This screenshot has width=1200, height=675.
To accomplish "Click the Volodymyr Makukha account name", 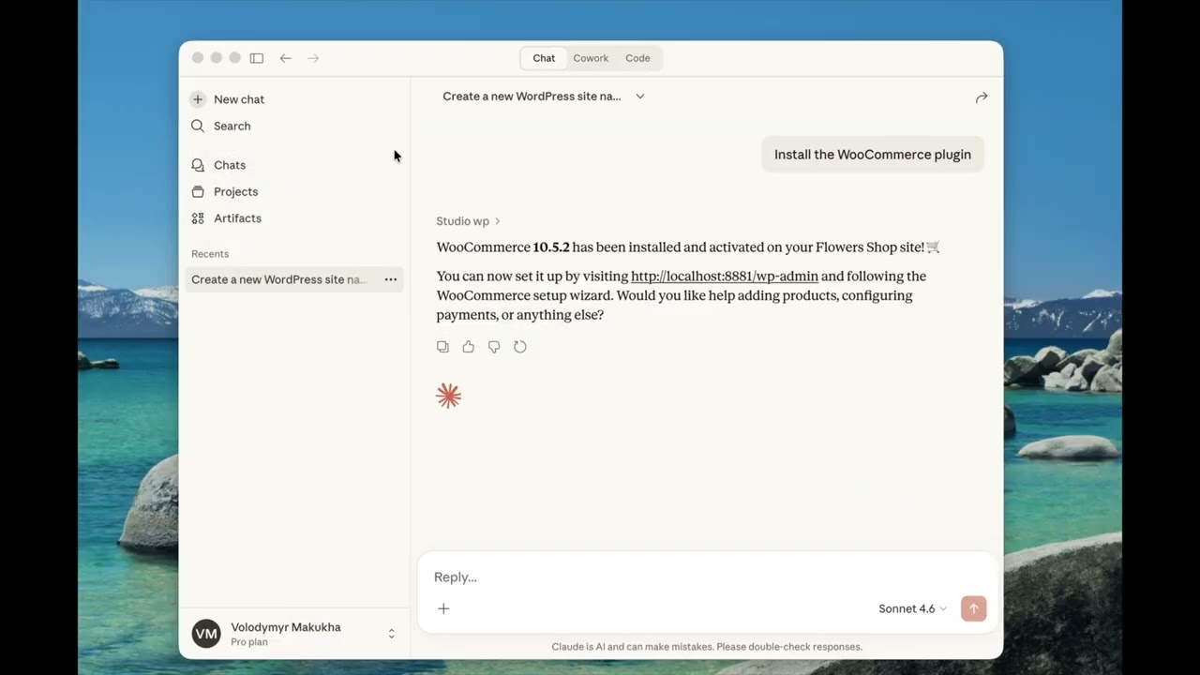I will coord(286,627).
